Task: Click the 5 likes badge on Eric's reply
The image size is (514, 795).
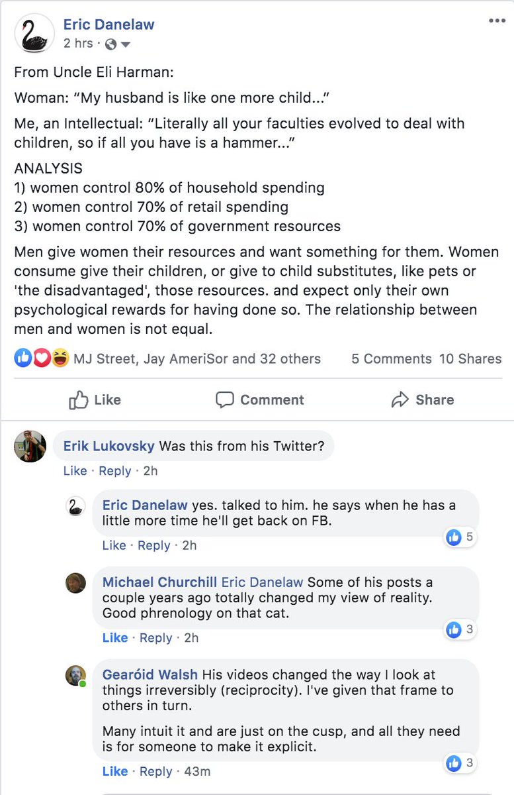Action: 460,537
